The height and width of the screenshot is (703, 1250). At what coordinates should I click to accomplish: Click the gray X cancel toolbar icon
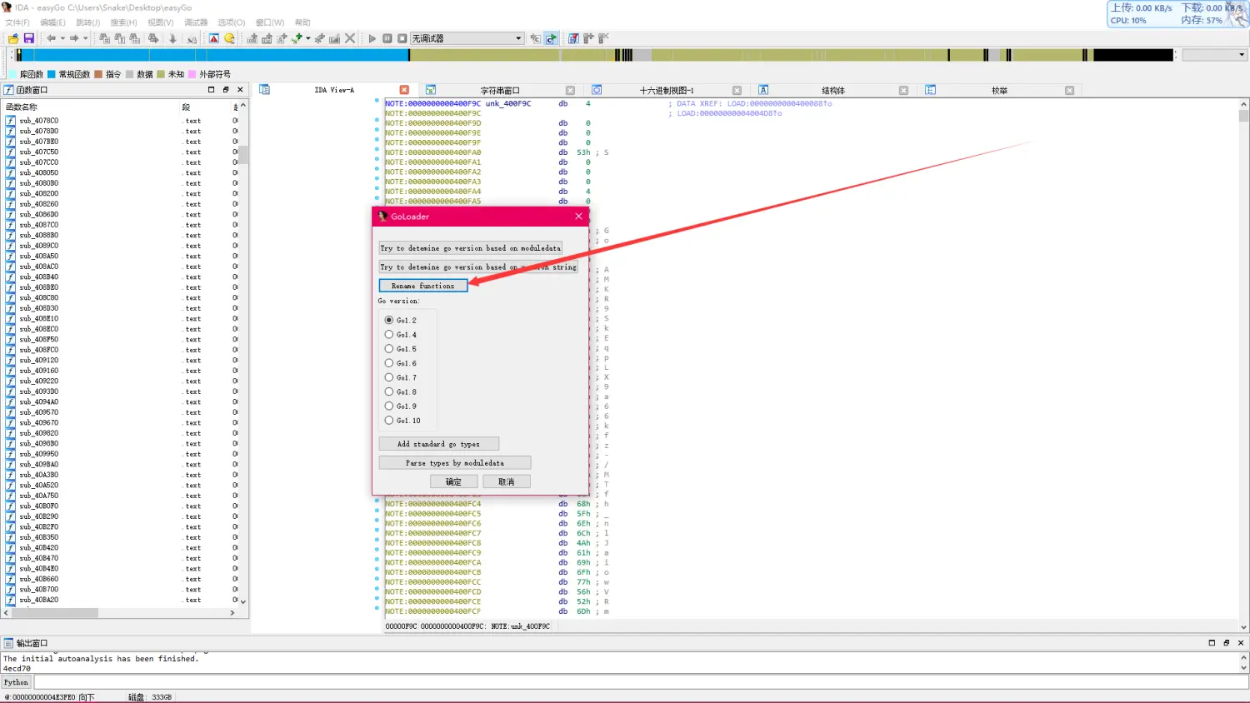pyautogui.click(x=350, y=38)
